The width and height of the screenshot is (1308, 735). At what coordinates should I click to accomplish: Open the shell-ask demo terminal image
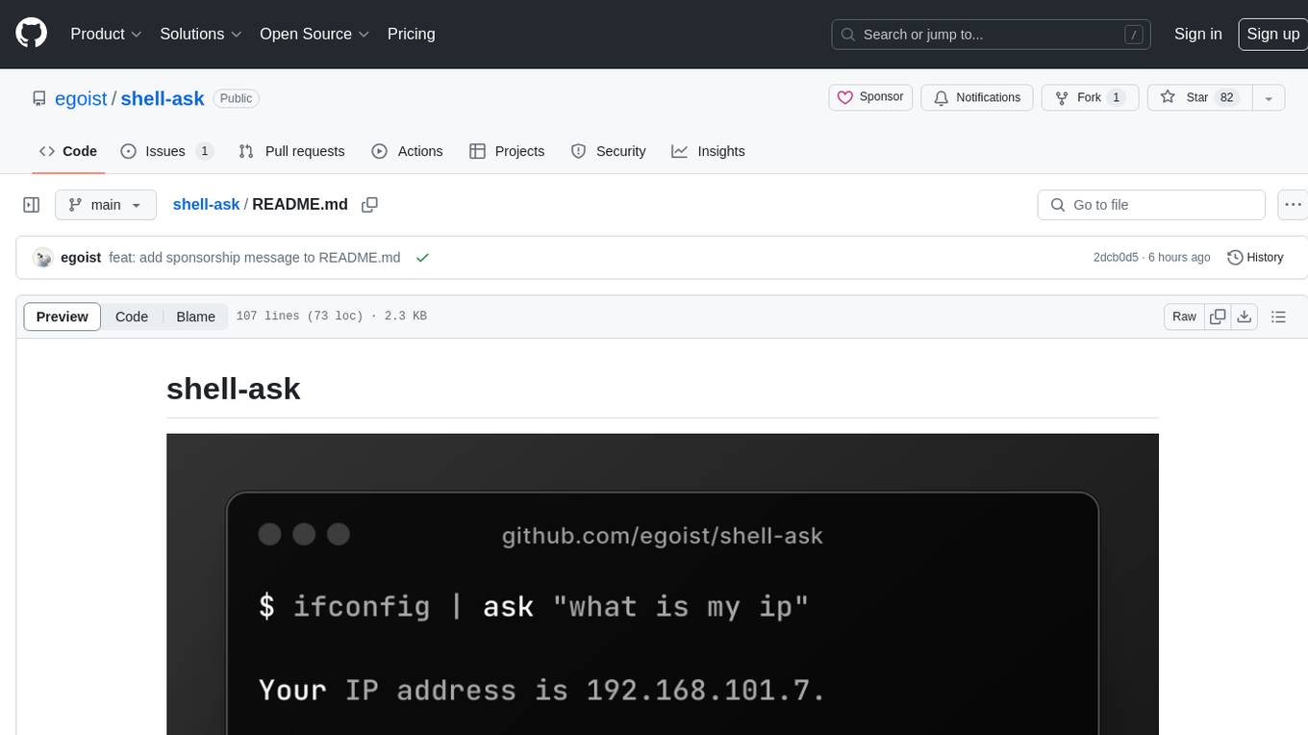click(663, 584)
